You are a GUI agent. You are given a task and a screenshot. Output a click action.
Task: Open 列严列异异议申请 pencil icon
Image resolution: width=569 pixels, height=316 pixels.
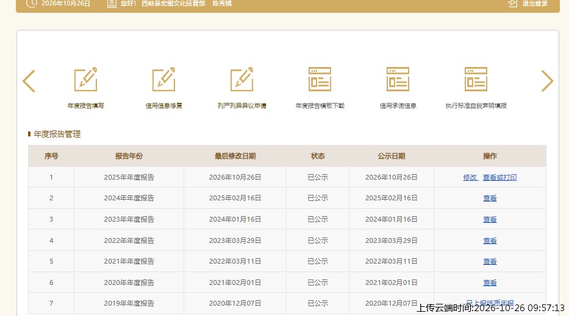[242, 79]
